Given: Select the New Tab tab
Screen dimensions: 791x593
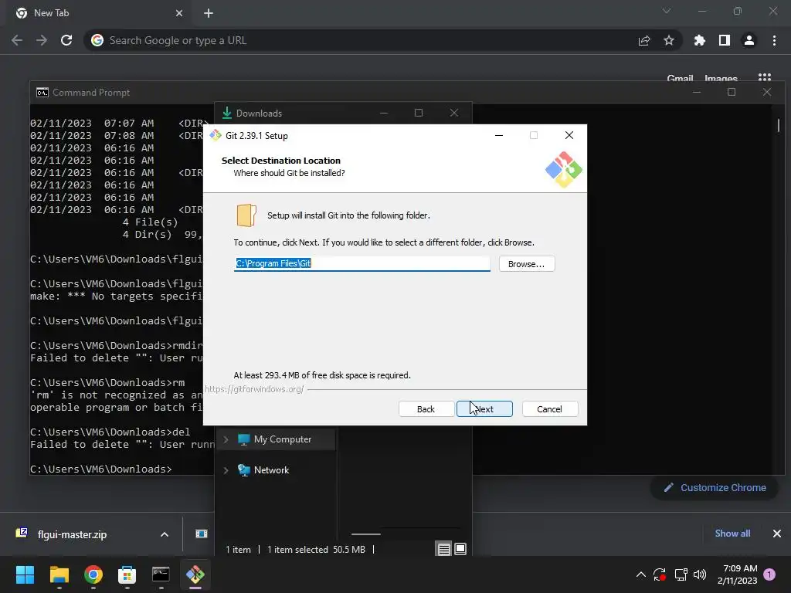Looking at the screenshot, I should click(99, 13).
